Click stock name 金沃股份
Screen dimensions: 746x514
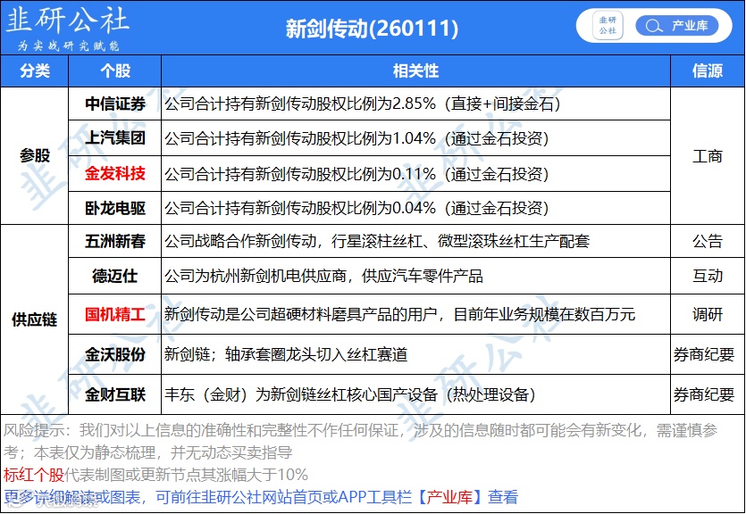pos(115,354)
